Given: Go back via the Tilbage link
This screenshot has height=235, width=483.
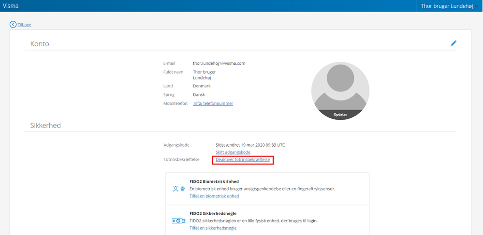Looking at the screenshot, I should click(x=24, y=25).
